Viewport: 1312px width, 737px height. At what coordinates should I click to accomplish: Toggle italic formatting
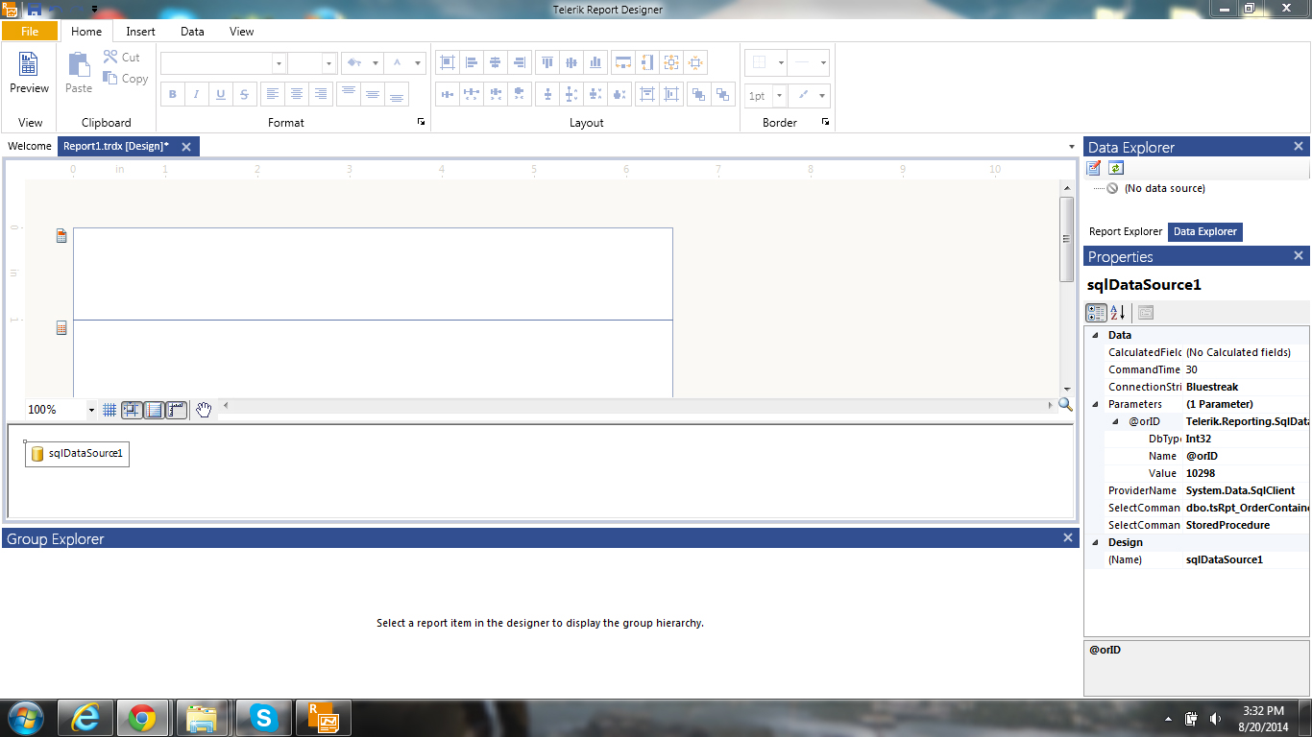pos(197,94)
